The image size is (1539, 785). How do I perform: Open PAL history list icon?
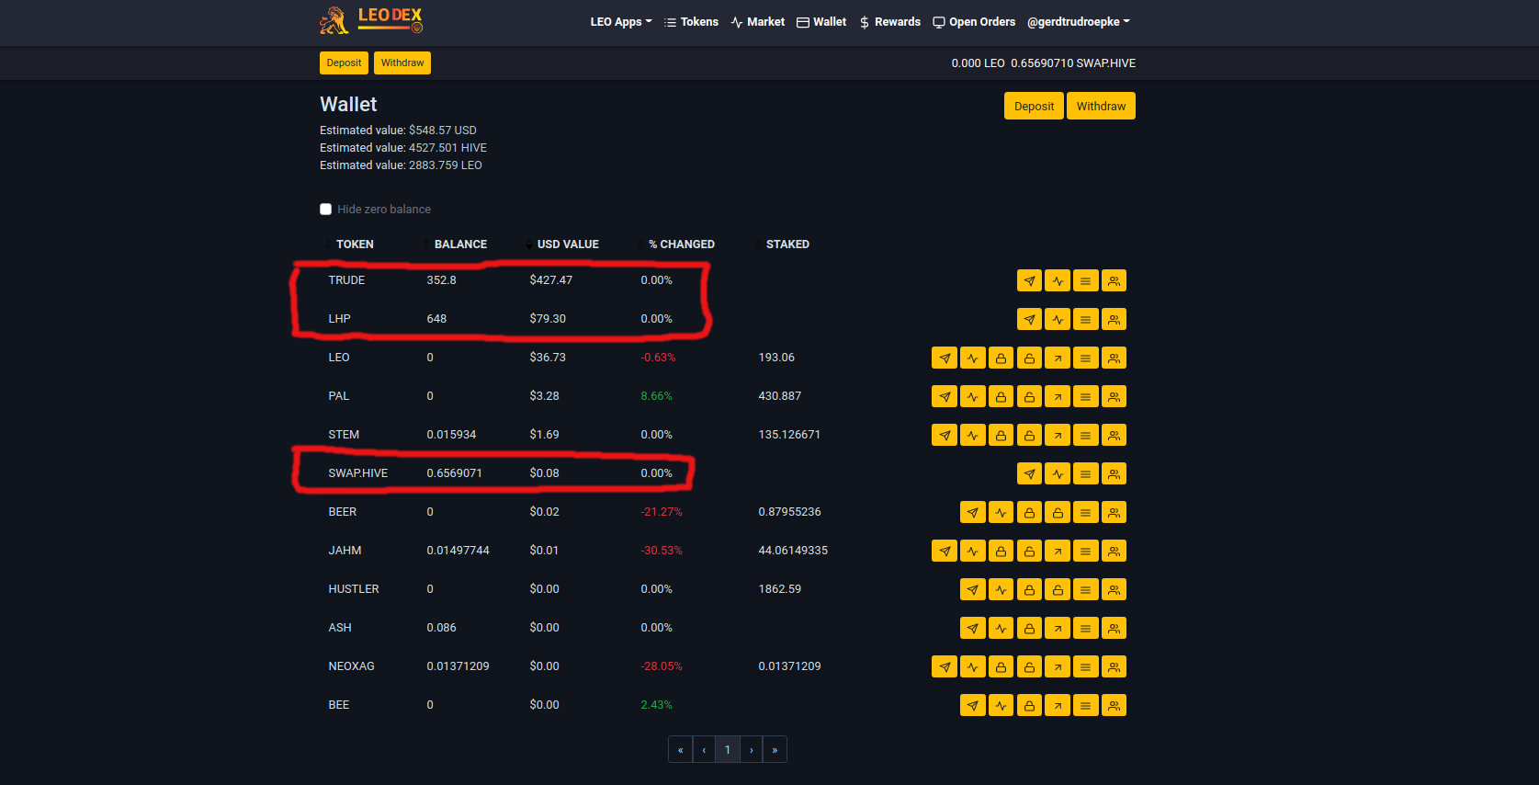1086,396
